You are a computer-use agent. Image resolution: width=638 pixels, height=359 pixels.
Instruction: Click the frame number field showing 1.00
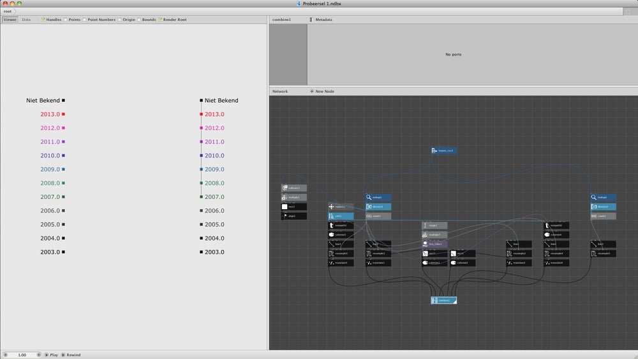(x=22, y=355)
